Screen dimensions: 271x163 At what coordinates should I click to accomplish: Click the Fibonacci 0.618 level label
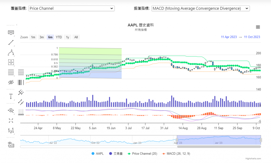55,59
